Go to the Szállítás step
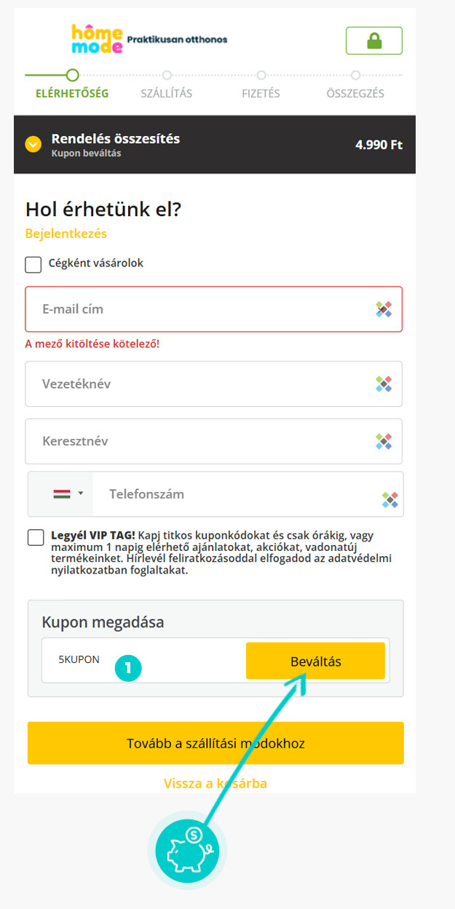The width and height of the screenshot is (455, 909). pyautogui.click(x=167, y=93)
